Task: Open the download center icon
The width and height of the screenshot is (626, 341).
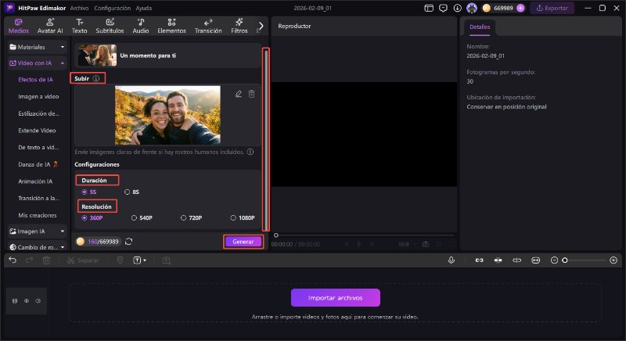Action: [x=458, y=8]
